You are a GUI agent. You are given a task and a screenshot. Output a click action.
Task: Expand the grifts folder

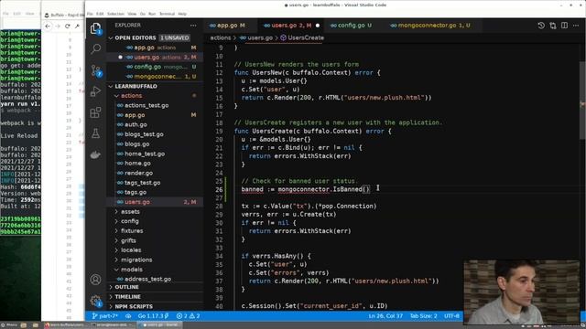point(128,240)
